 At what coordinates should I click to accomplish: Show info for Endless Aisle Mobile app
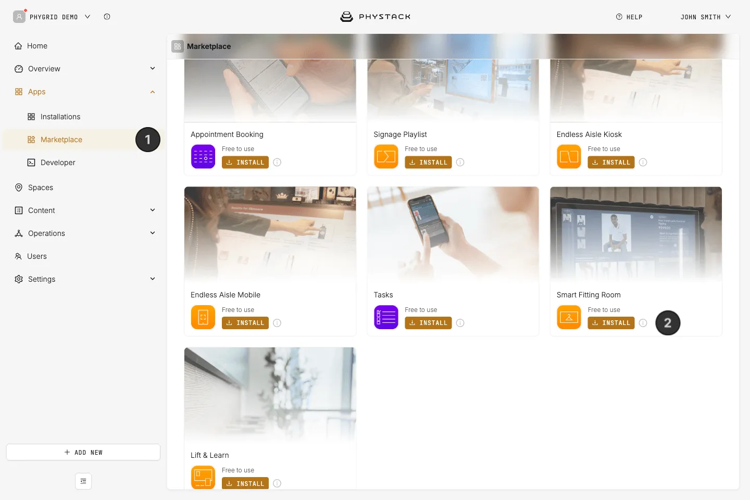(277, 323)
